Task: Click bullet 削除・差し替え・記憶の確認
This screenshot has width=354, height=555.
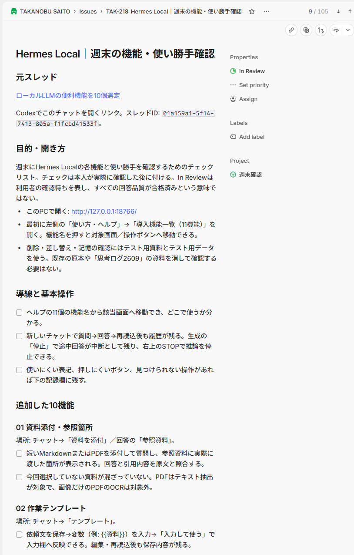Action: click(121, 258)
